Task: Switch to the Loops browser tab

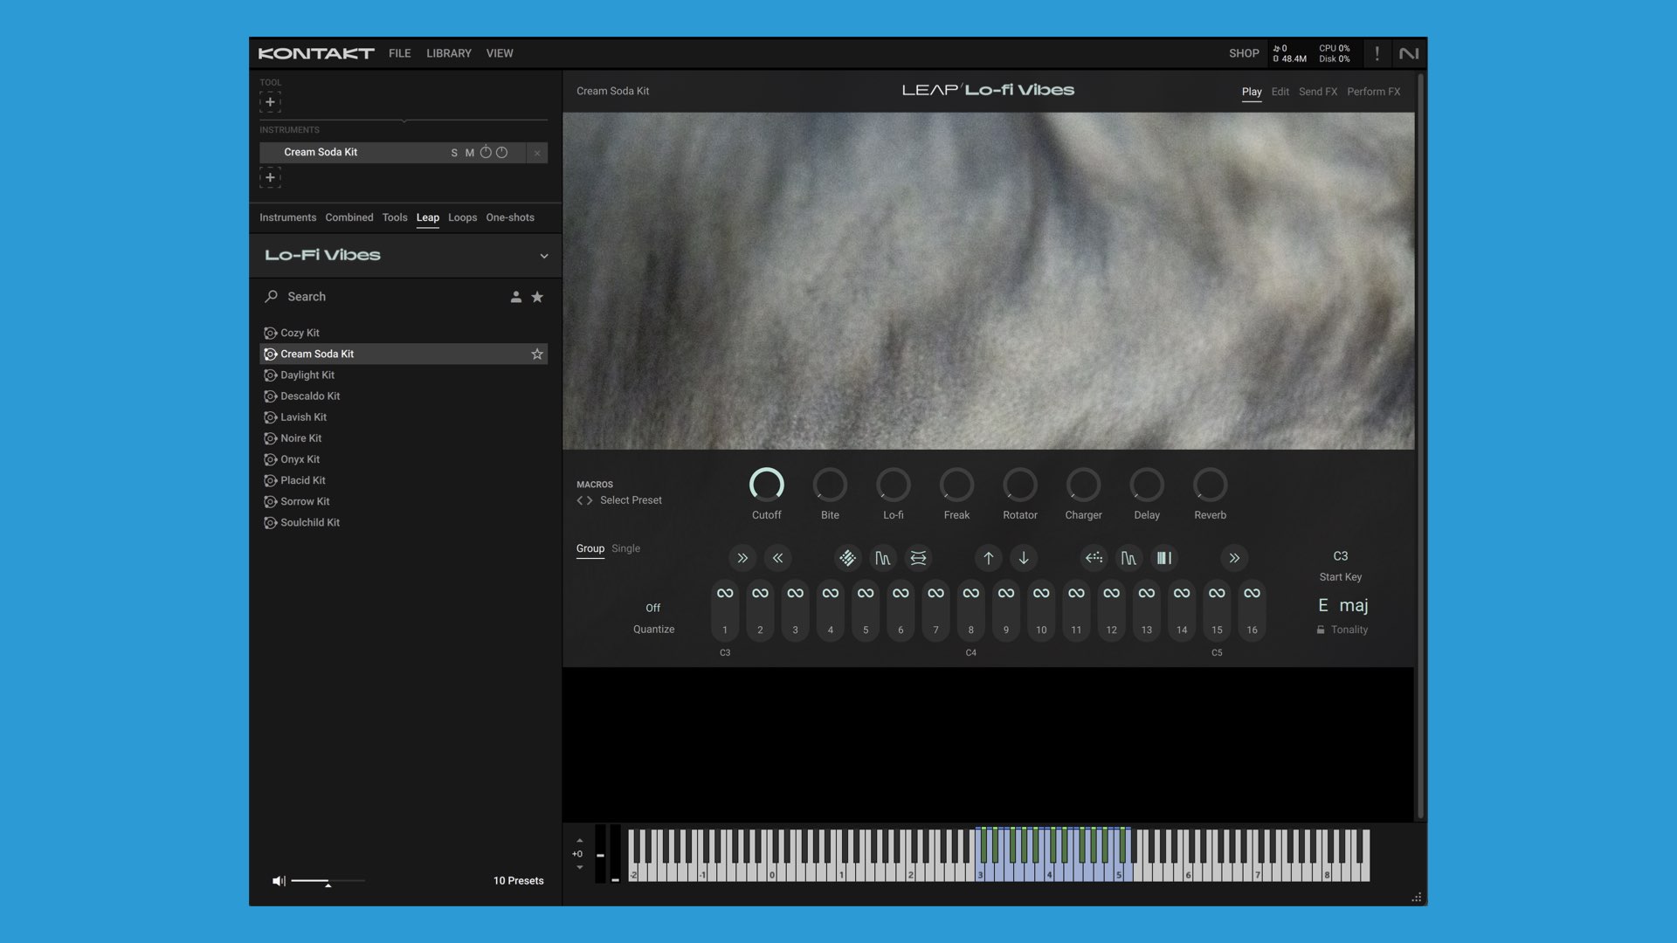Action: tap(462, 217)
